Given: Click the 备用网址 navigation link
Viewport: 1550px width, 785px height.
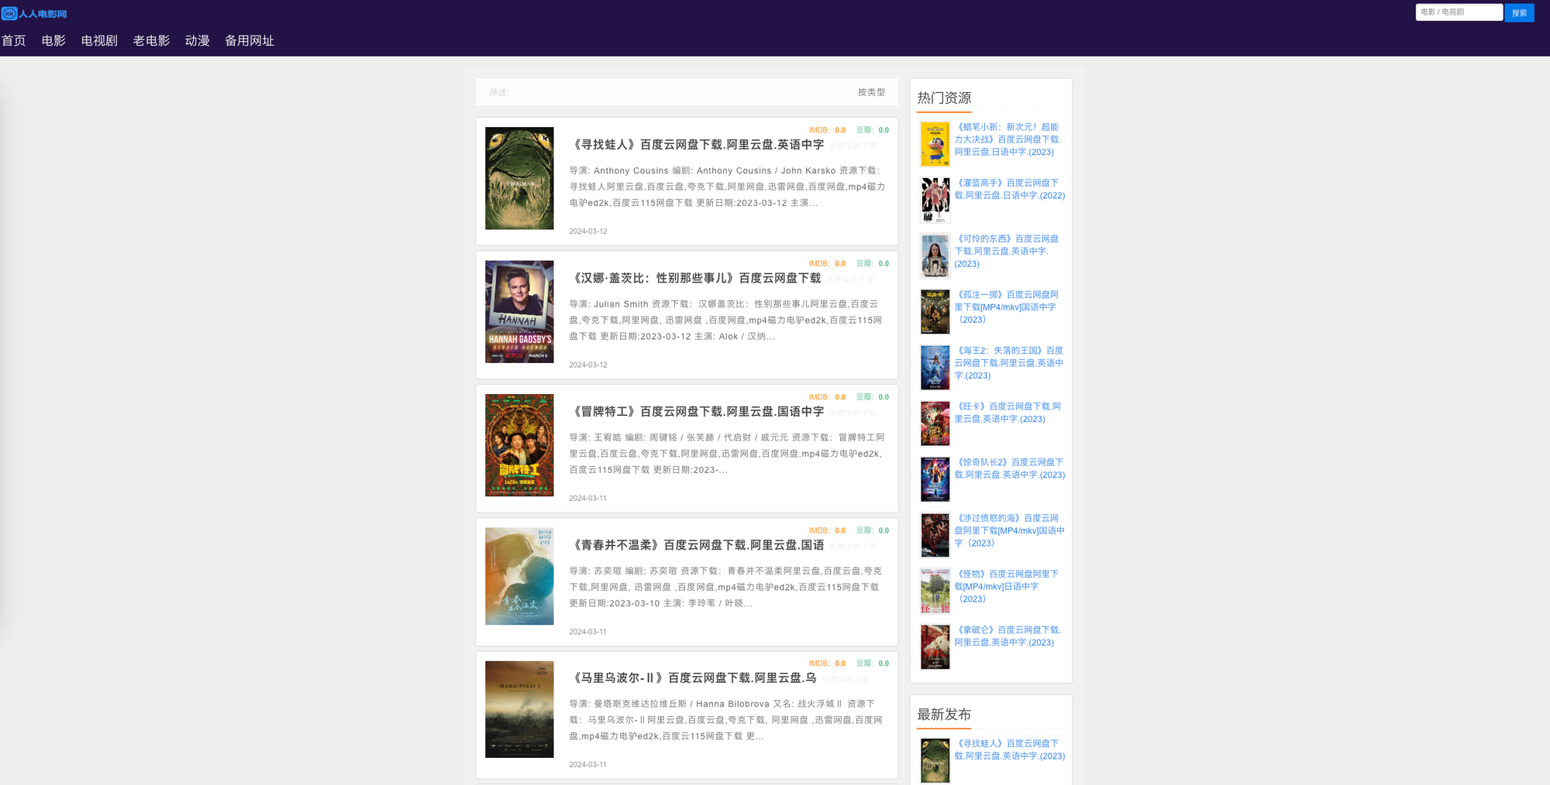Looking at the screenshot, I should tap(249, 40).
